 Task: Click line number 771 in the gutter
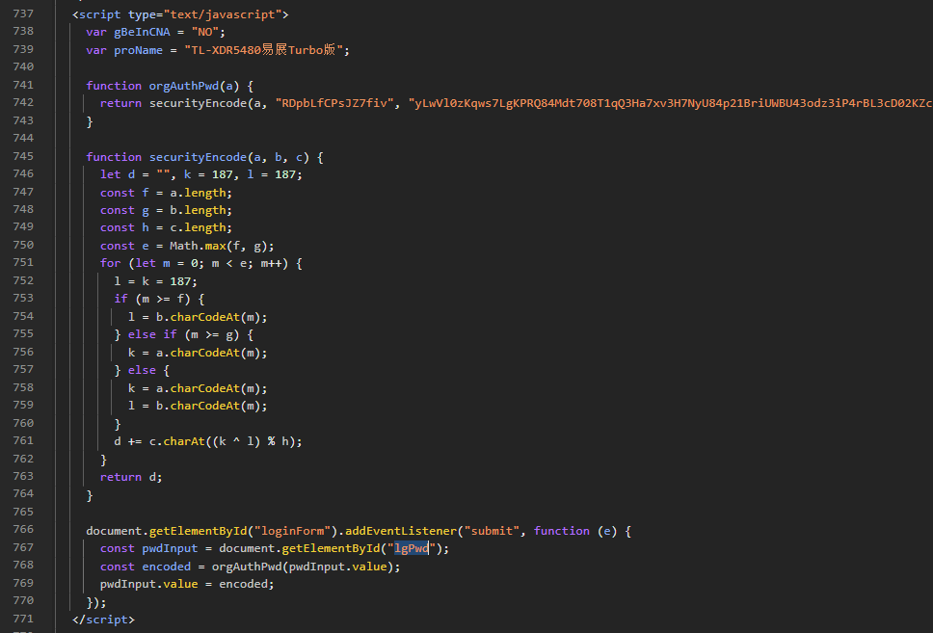(22, 620)
